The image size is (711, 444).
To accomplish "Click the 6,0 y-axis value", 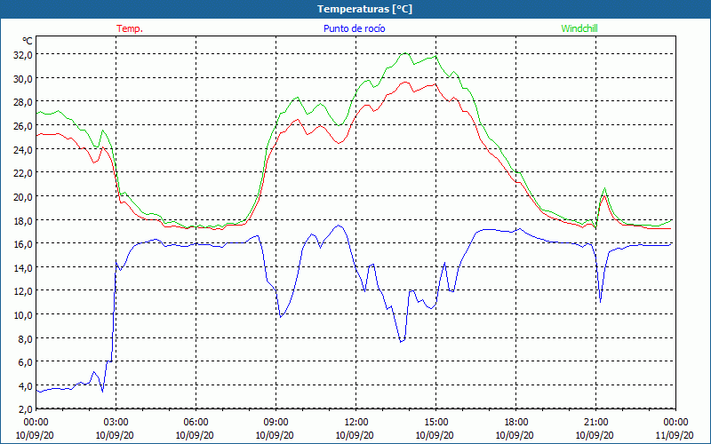I will pyautogui.click(x=25, y=362).
